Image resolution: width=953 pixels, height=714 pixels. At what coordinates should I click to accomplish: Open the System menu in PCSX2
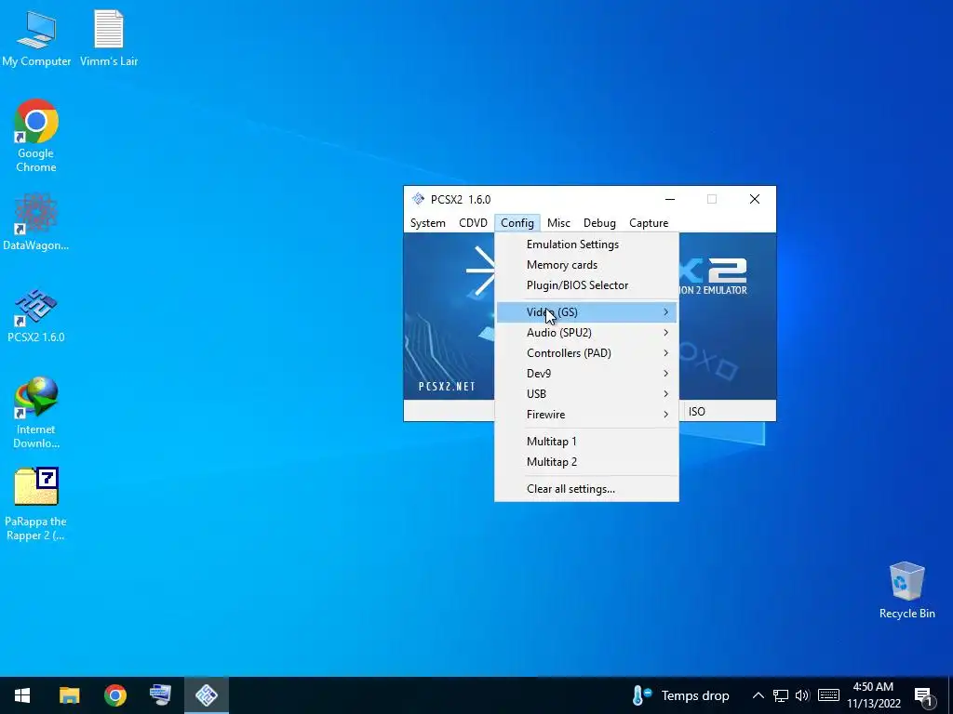tap(428, 223)
